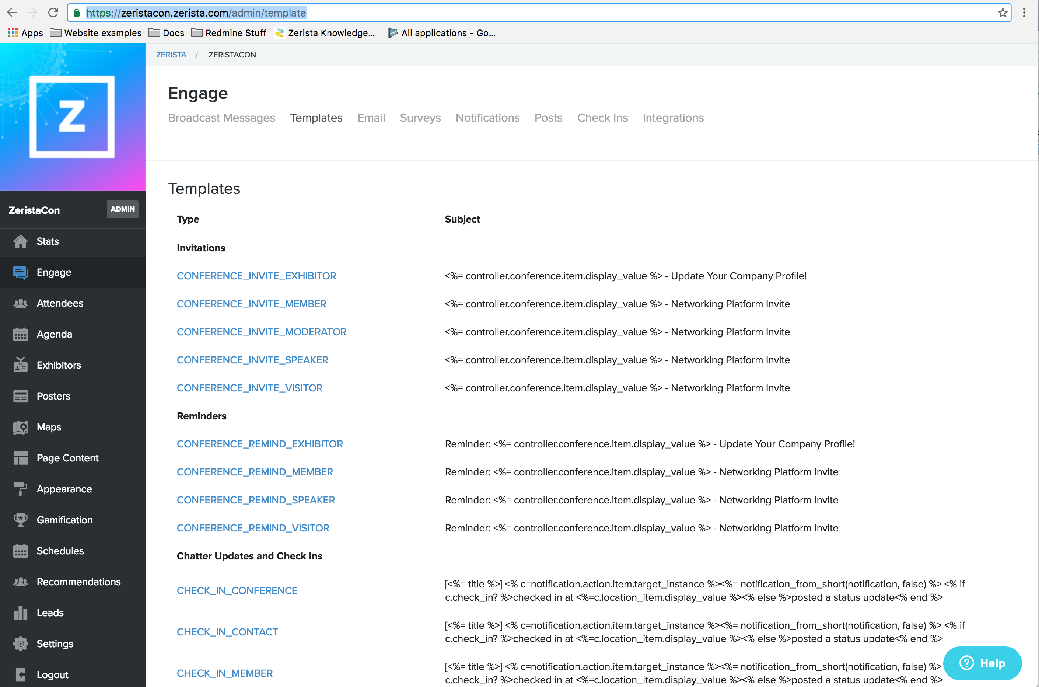This screenshot has height=687, width=1039.
Task: Switch to the Check Ins tab
Action: click(602, 118)
